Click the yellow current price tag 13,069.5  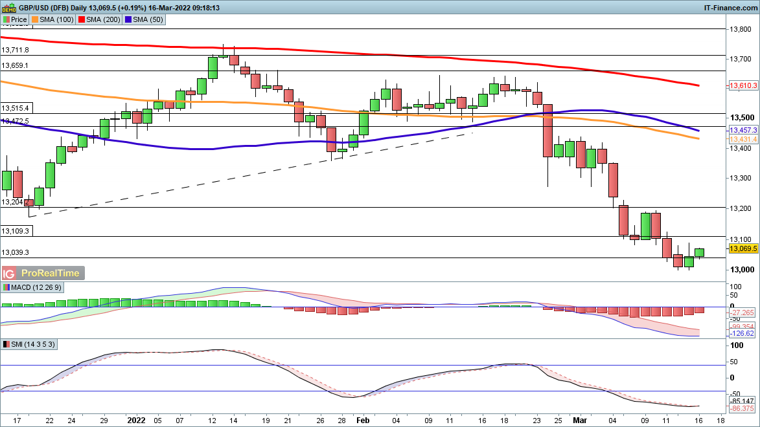(743, 249)
